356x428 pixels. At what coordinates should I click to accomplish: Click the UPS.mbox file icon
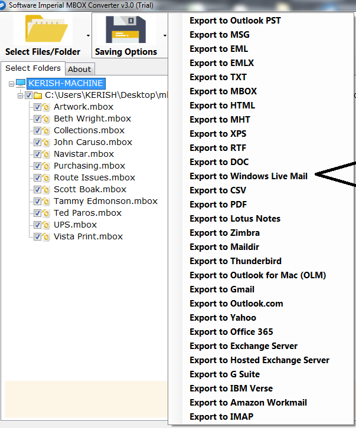click(x=46, y=225)
